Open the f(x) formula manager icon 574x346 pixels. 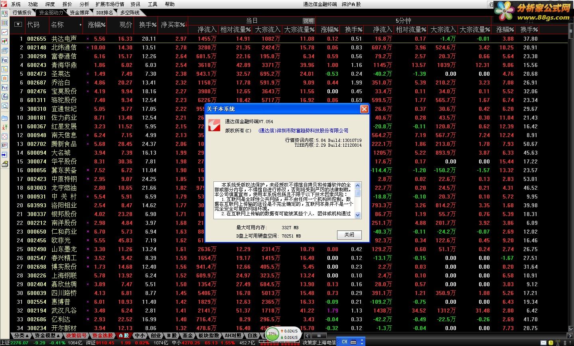(5, 96)
